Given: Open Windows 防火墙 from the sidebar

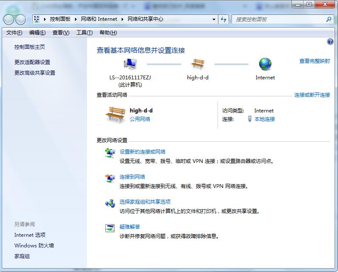Looking at the screenshot, I should (34, 246).
